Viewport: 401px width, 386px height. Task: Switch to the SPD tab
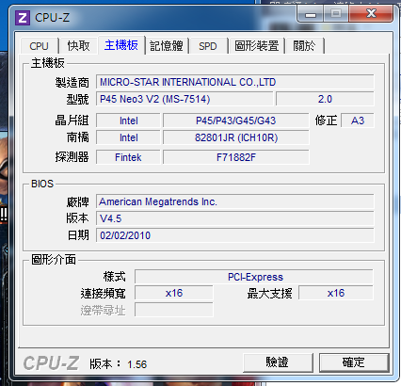tap(208, 46)
